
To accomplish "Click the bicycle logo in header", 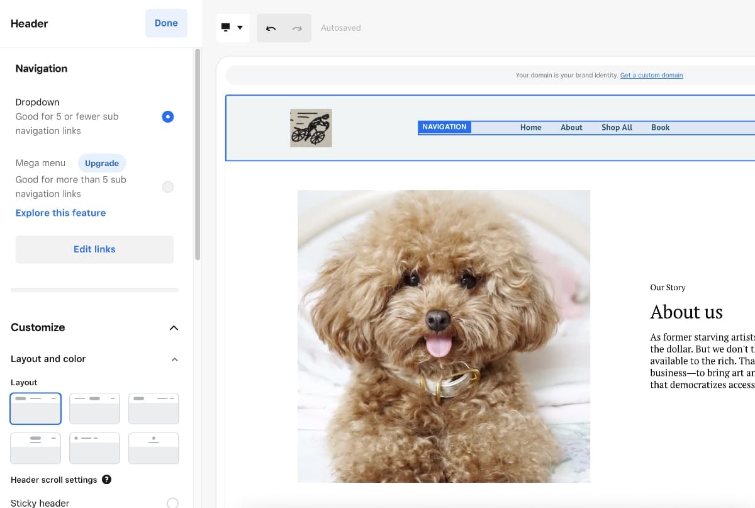I will 311,128.
